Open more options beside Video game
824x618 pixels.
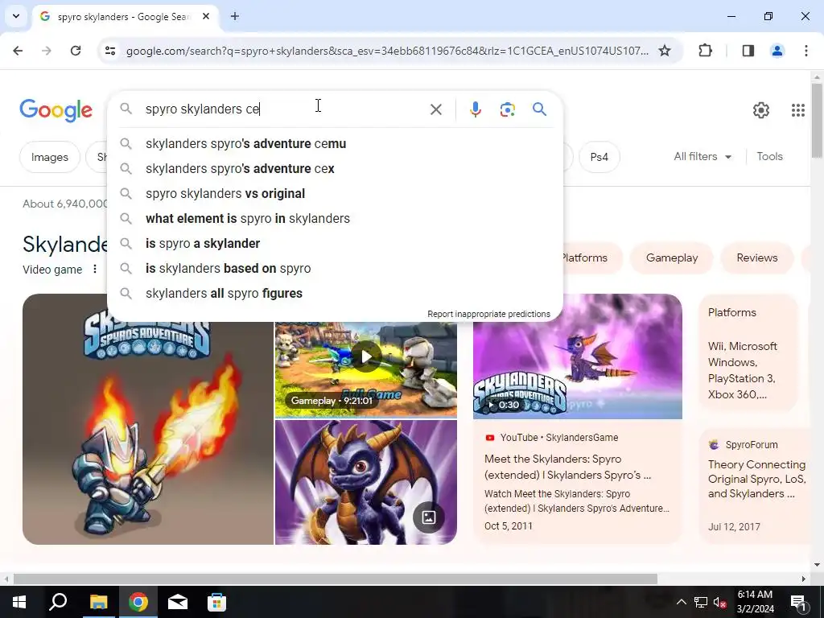(95, 269)
